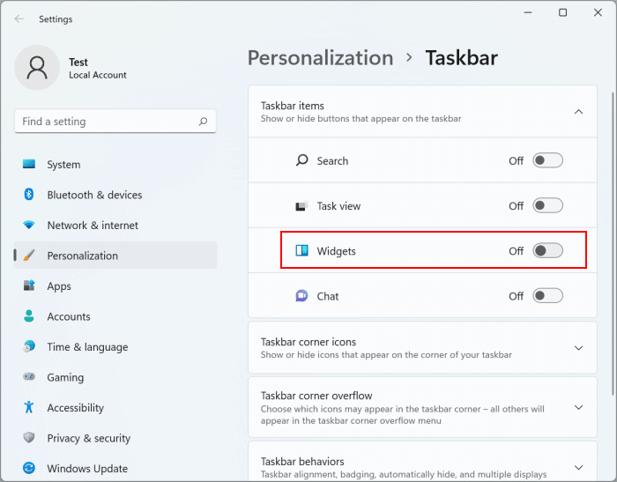Open Network & internet via Wi-Fi icon

(29, 226)
